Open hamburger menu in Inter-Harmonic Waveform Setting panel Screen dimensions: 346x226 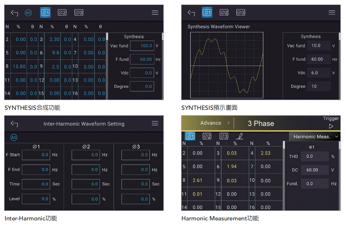tap(155, 123)
